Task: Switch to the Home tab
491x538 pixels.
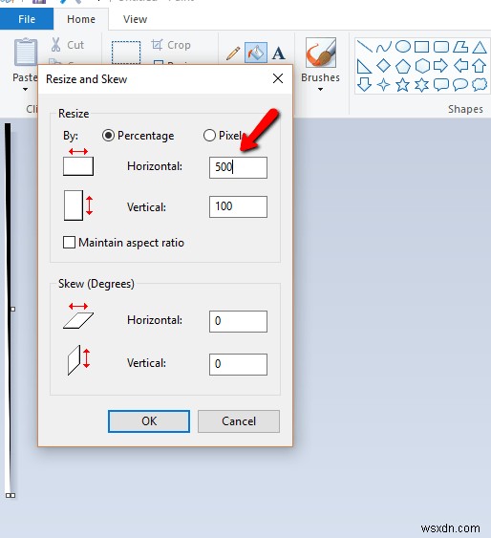Action: coord(81,19)
